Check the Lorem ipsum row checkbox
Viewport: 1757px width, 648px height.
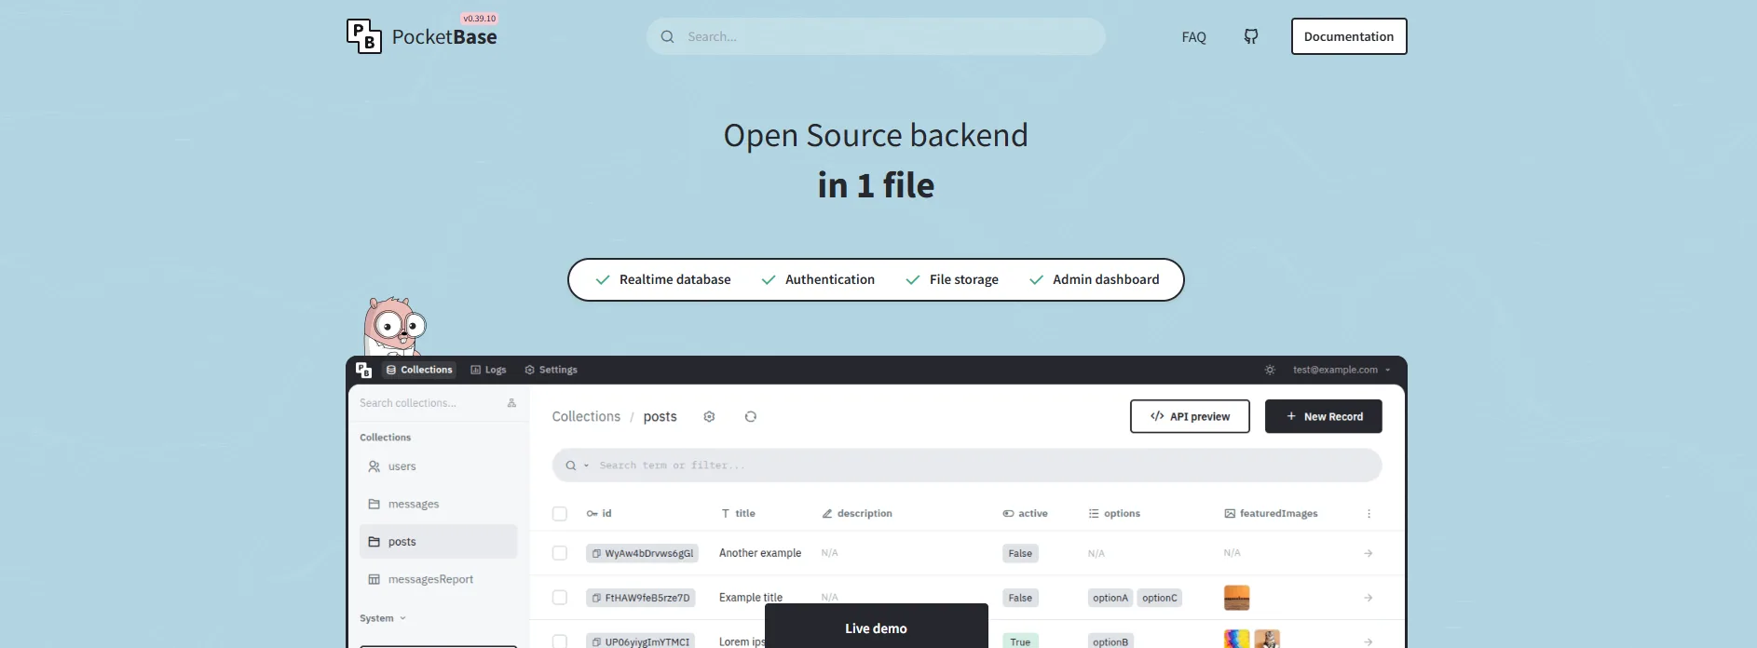point(560,641)
